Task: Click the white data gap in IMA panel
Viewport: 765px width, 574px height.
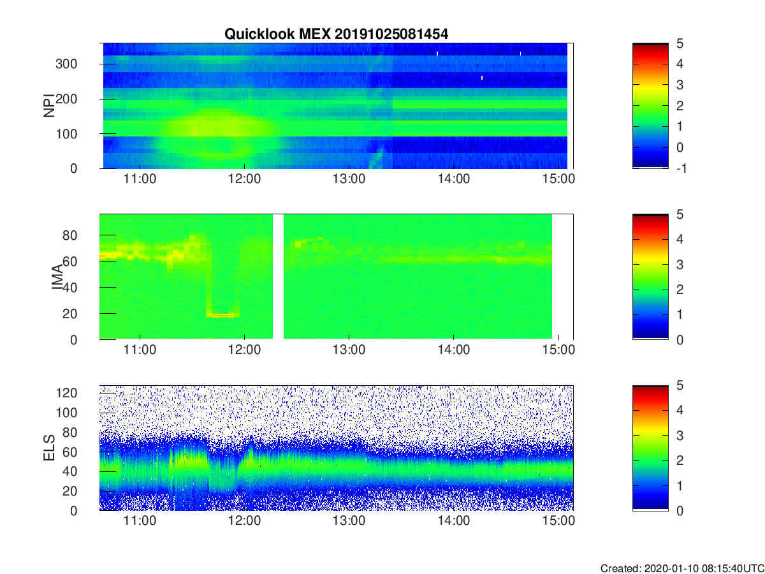Action: coord(278,277)
